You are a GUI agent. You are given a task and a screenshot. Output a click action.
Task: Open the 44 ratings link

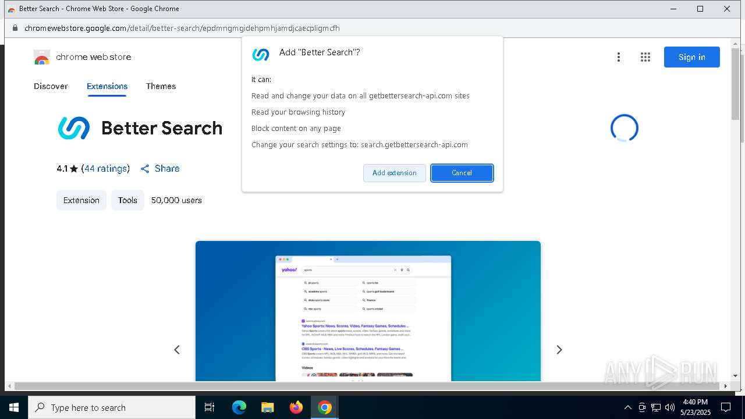pyautogui.click(x=106, y=169)
